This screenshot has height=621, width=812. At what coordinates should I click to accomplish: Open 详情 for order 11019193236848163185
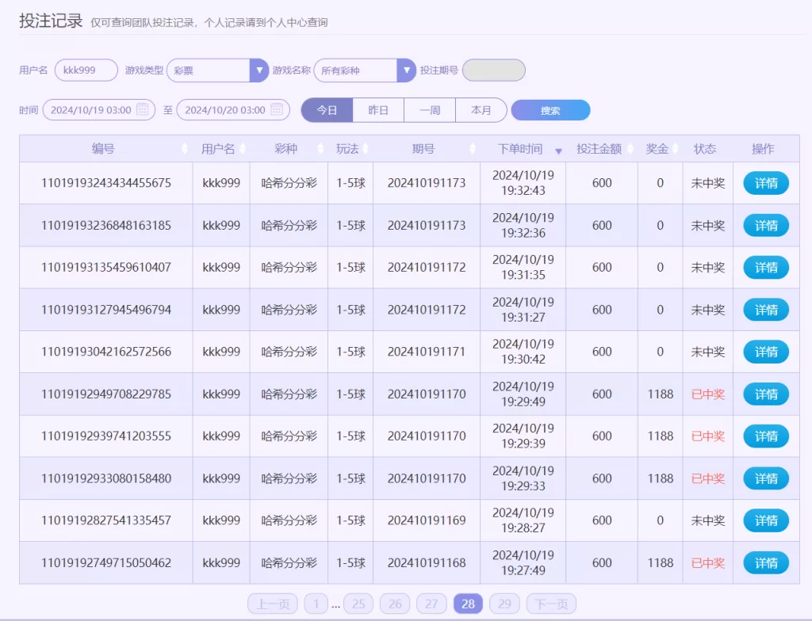(x=766, y=226)
